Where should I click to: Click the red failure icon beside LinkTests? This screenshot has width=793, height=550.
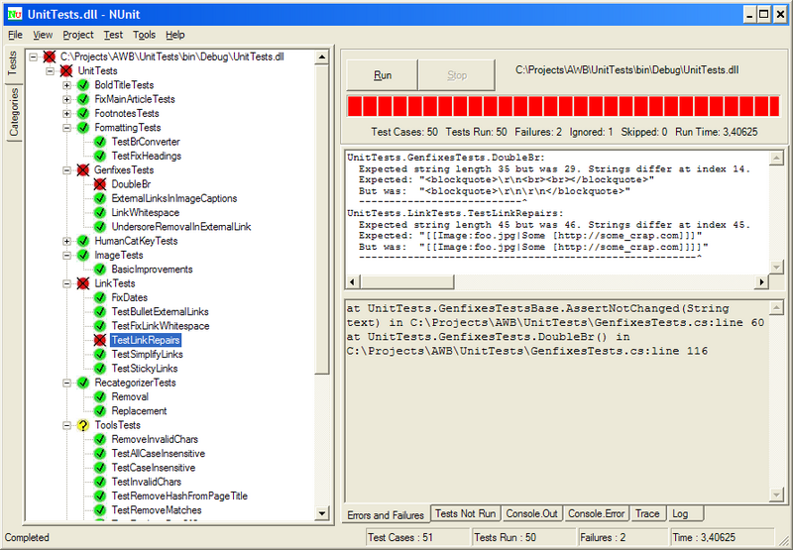tap(83, 283)
